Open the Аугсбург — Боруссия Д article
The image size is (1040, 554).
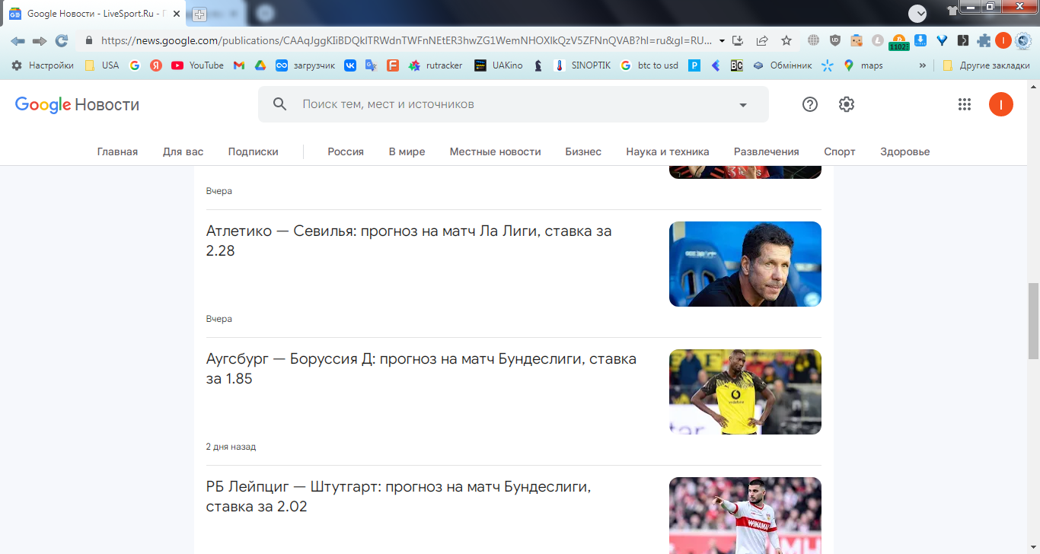click(421, 368)
